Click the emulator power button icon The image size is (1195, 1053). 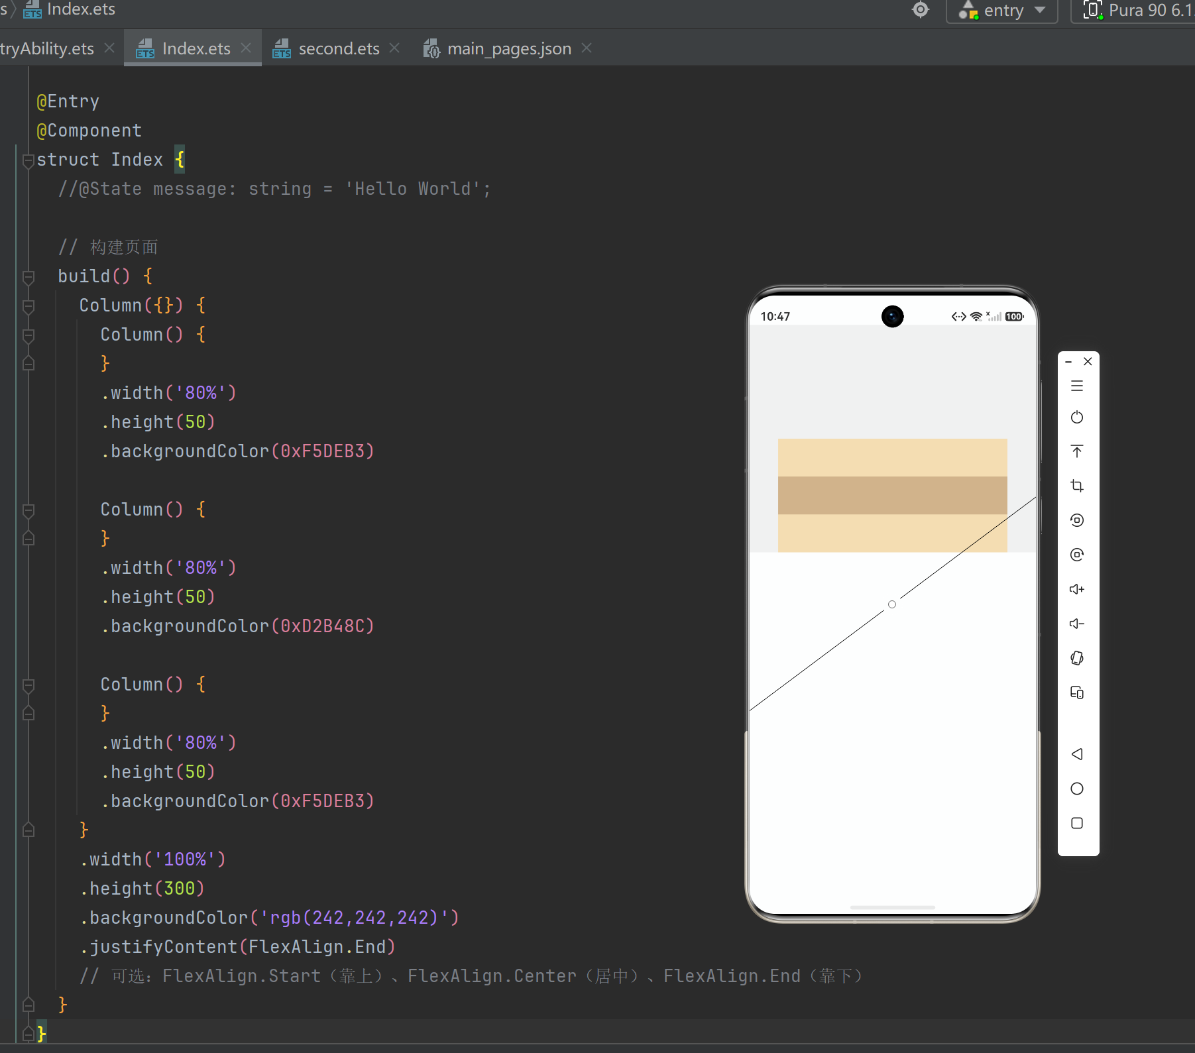[x=1077, y=417]
